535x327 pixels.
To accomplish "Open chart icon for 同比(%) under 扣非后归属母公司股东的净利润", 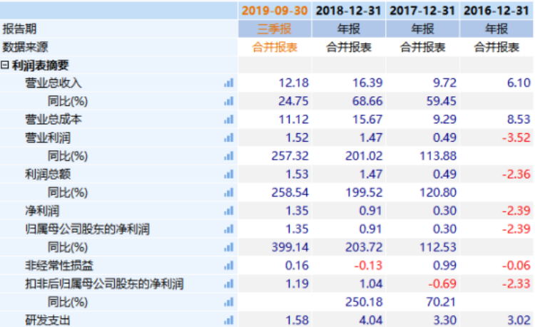I will 228,302.
